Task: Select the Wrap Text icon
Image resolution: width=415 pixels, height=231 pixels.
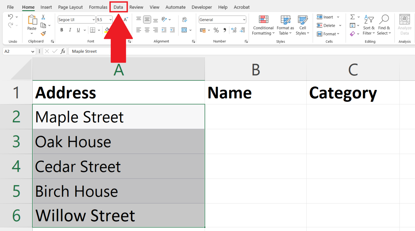Action: coord(185,19)
